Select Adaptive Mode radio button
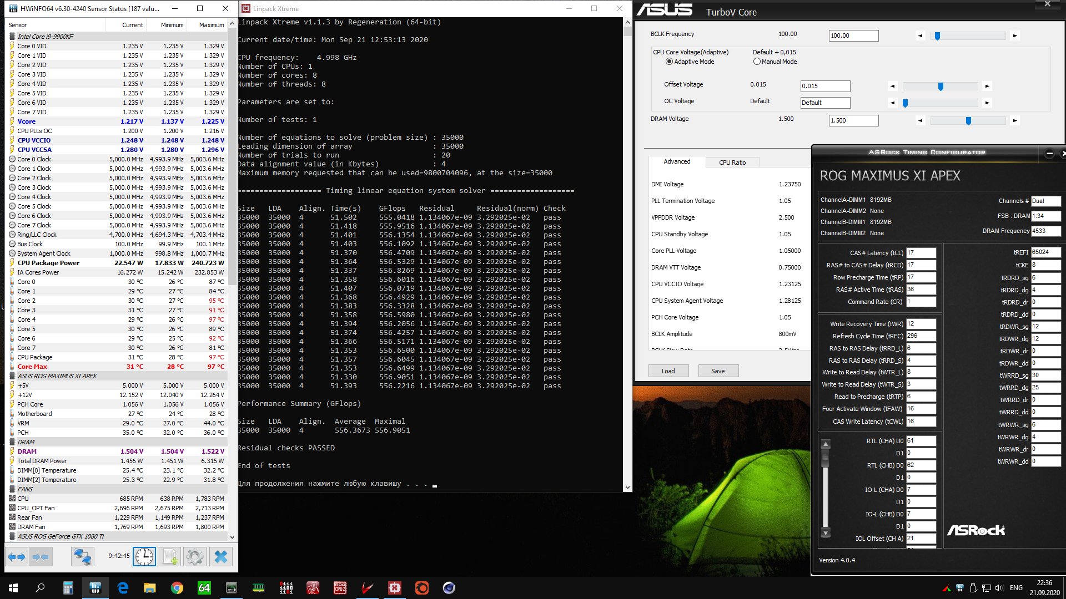This screenshot has width=1066, height=599. pyautogui.click(x=669, y=62)
